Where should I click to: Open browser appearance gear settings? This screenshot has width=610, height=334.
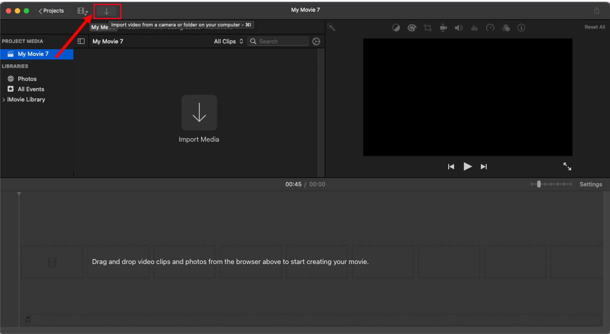click(x=316, y=41)
